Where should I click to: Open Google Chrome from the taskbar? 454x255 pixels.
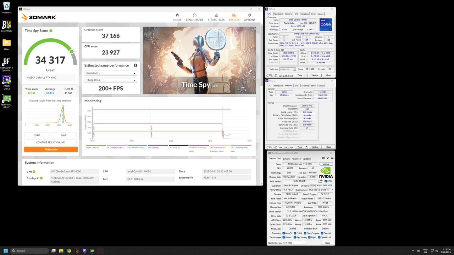69,251
